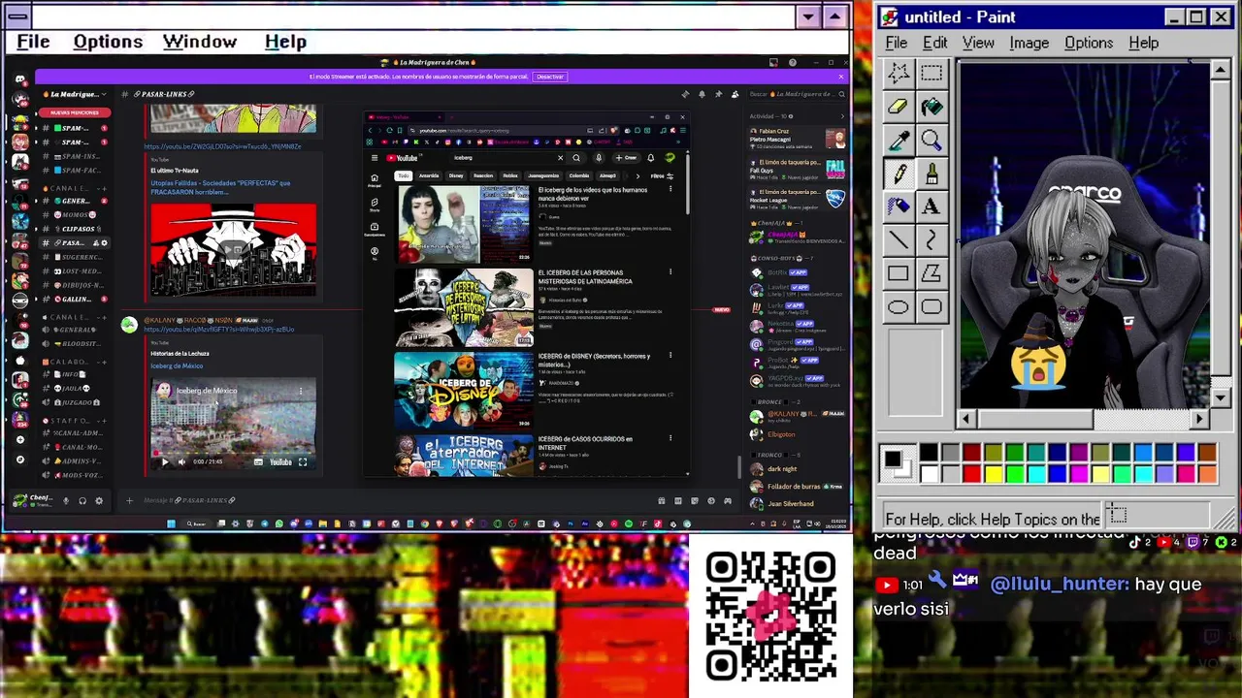1242x698 pixels.
Task: Mute the Iceberg de México embedded video
Action: (180, 462)
